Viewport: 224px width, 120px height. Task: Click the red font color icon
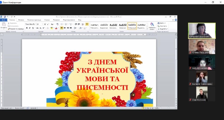click(x=56, y=28)
